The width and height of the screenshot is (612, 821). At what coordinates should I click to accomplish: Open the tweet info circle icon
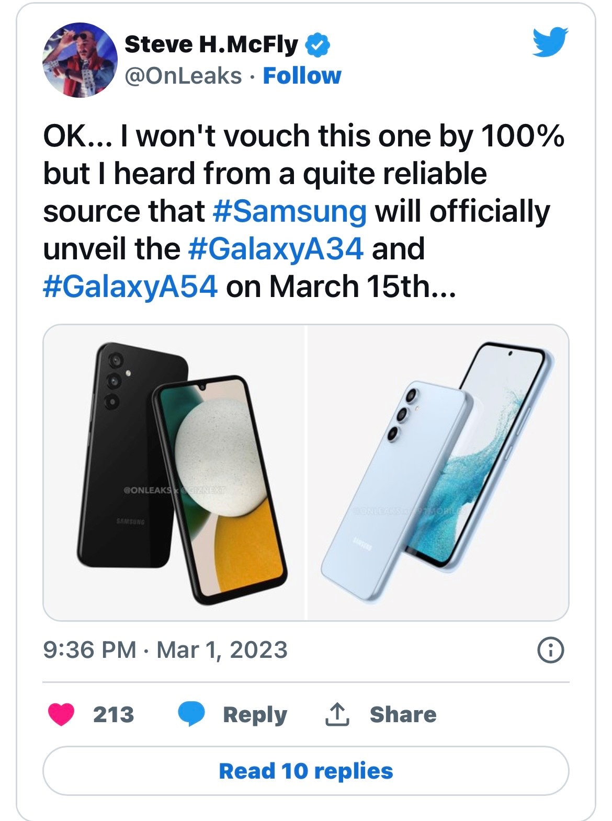551,651
